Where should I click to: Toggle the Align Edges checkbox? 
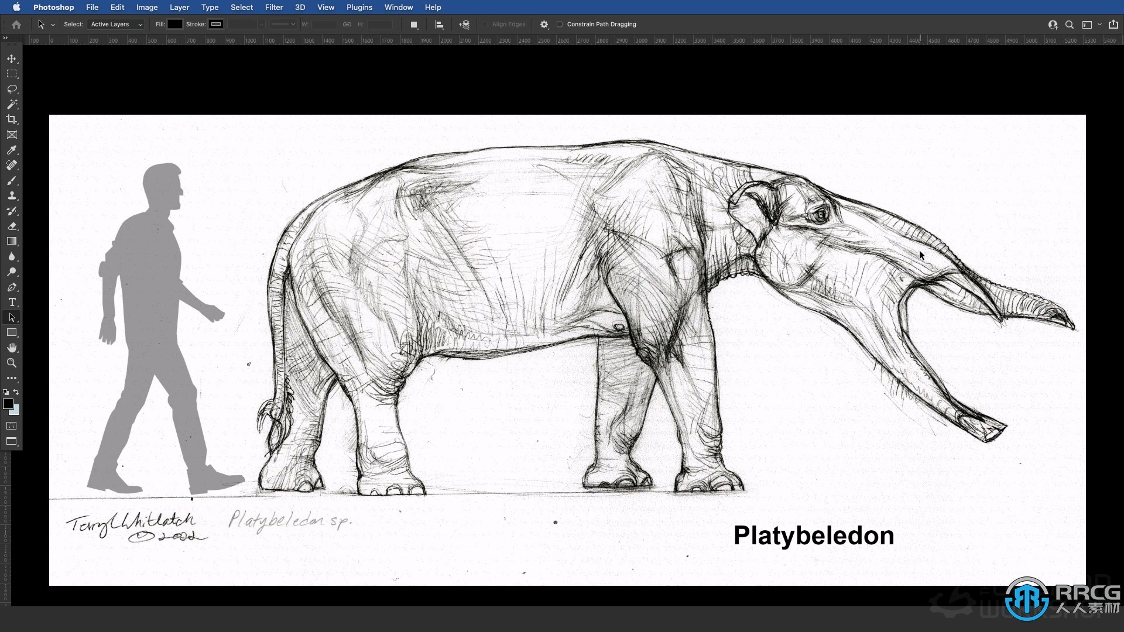click(x=485, y=25)
